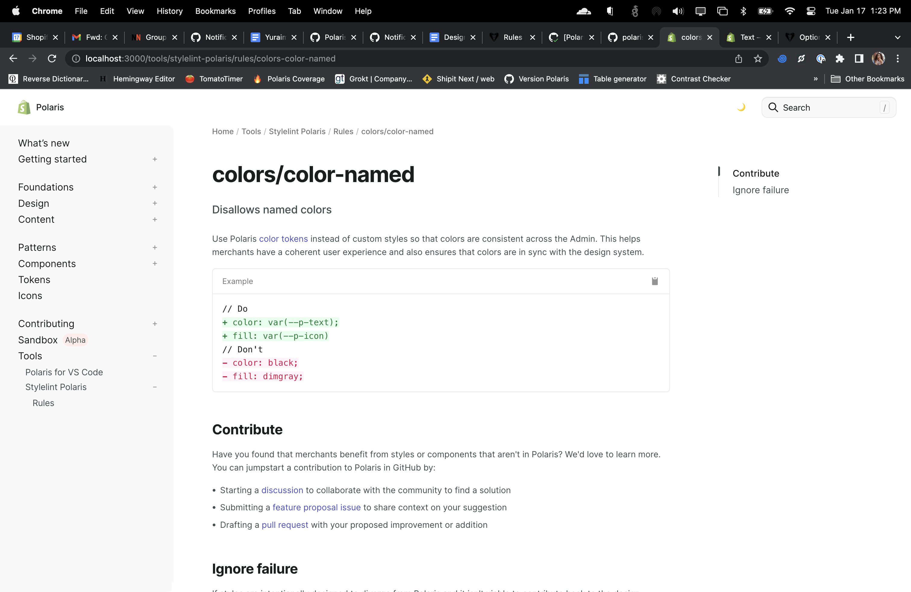Reload the page
This screenshot has width=911, height=592.
coord(52,58)
